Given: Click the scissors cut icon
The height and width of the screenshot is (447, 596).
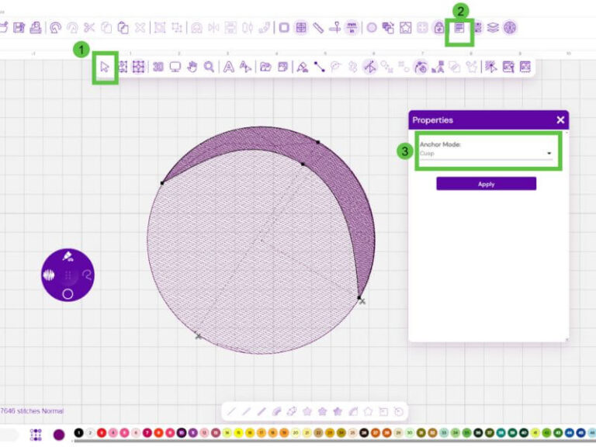Looking at the screenshot, I should coord(88,28).
